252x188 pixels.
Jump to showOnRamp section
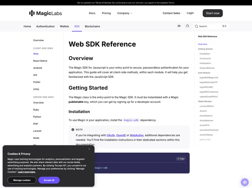pos(206,135)
